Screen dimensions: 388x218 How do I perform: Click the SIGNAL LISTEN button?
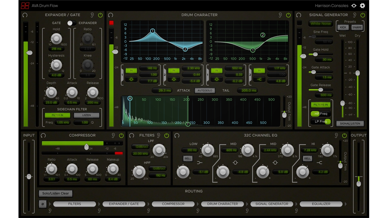tap(350, 123)
